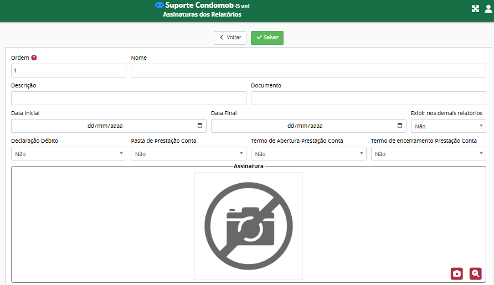Screen dimensions: 494x285
Task: Click the Condomob logo icon in header
Action: pyautogui.click(x=159, y=5)
